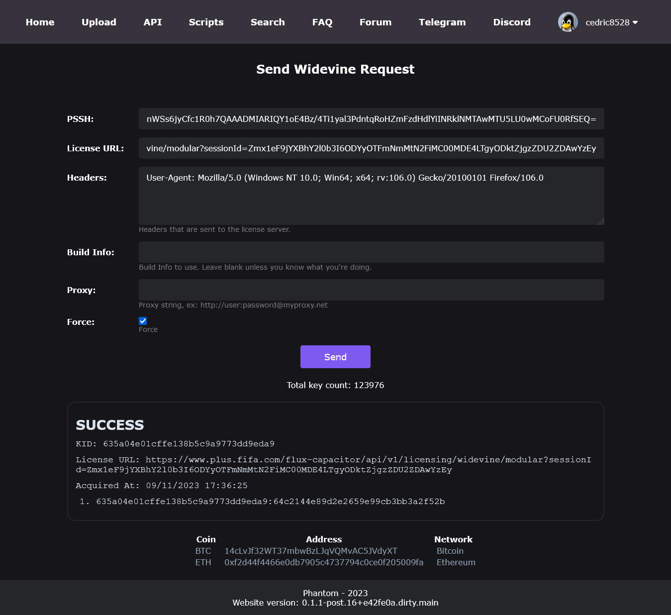Open the Telegram link in navbar

[442, 22]
